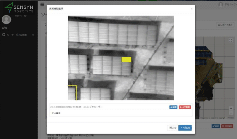Click the top-right user profile avatar
237x139 pixels.
[221, 5]
